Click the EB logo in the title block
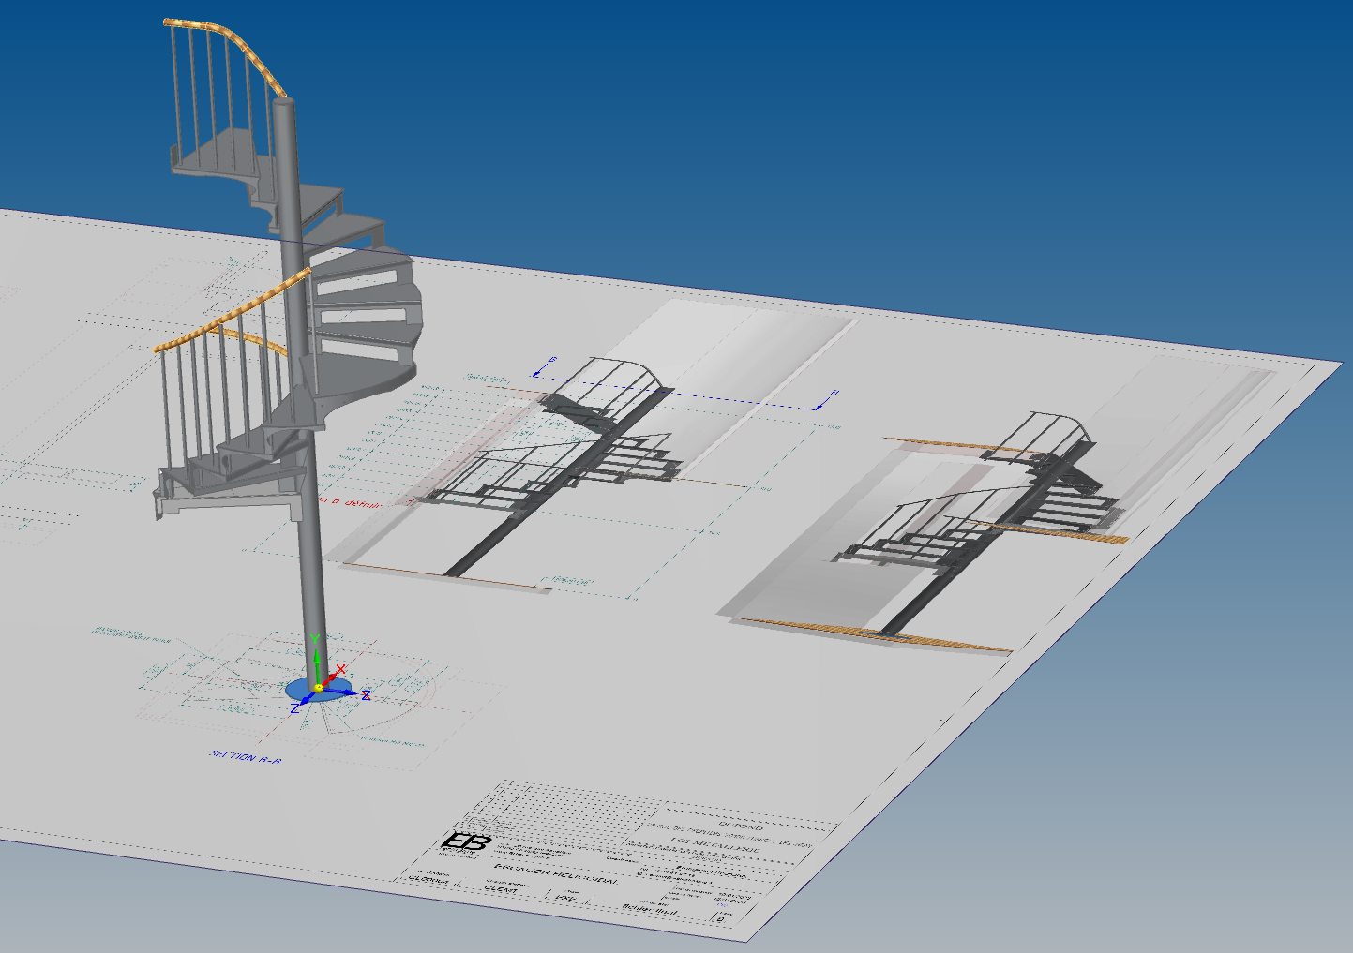Screen dimensions: 1353x953 pyautogui.click(x=466, y=841)
